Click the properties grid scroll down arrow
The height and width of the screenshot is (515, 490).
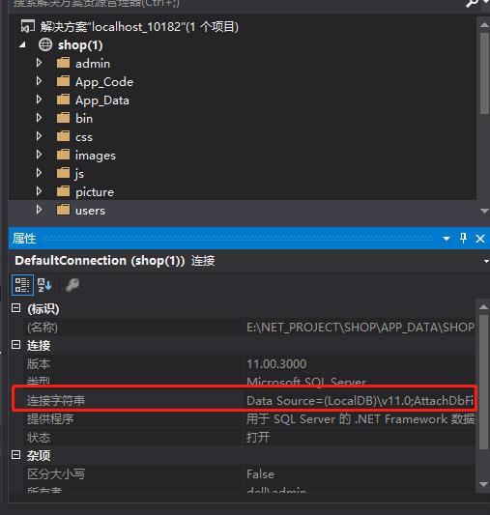point(483,484)
